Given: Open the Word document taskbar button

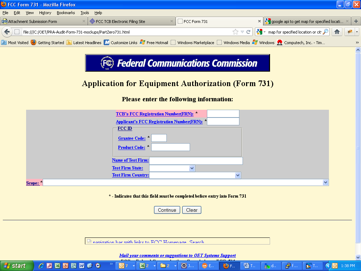Looking at the screenshot, I should [x=251, y=266].
